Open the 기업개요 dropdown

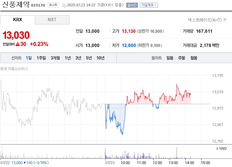click(x=149, y=5)
